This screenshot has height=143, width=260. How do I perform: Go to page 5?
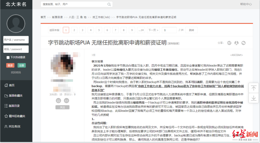click(99, 30)
